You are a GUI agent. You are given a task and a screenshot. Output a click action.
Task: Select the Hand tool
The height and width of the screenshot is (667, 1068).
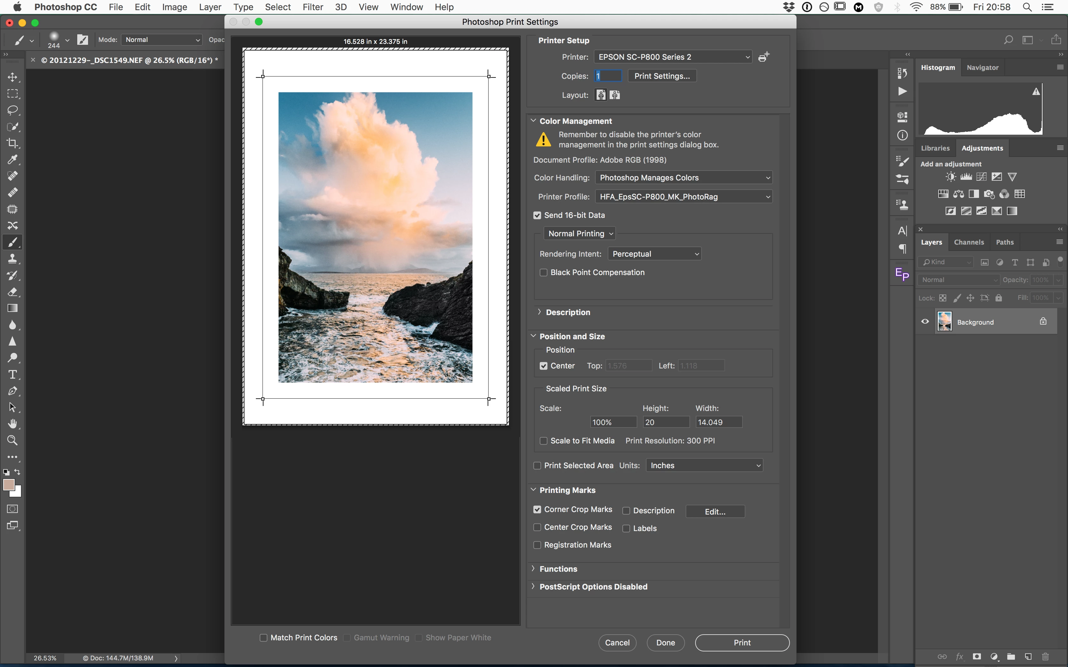(12, 424)
